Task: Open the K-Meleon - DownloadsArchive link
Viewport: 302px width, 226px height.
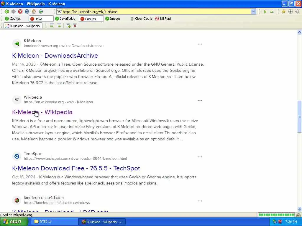Action: coord(55,56)
